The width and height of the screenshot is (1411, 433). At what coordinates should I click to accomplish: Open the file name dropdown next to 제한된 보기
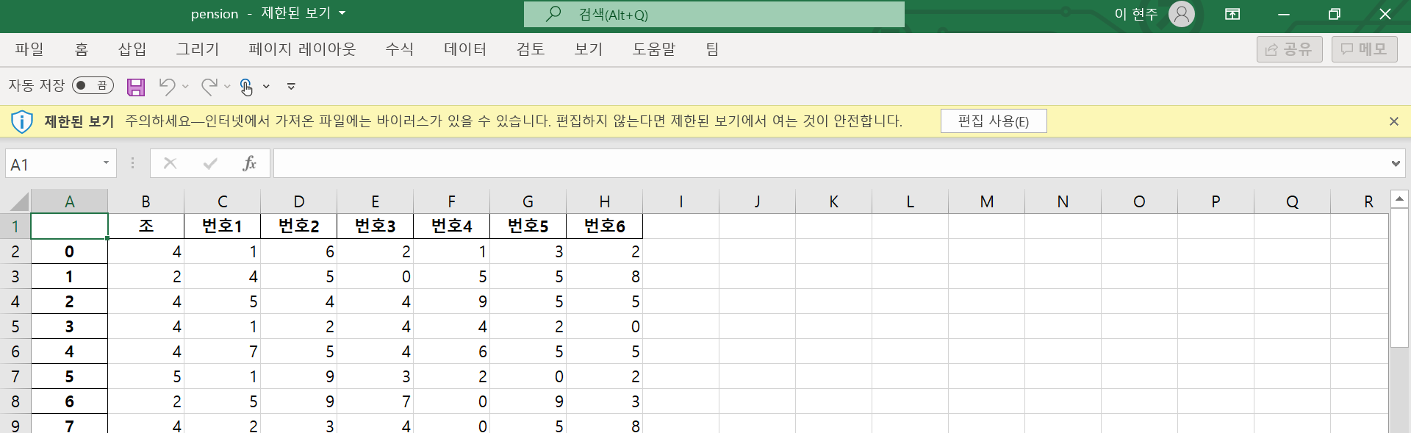342,13
